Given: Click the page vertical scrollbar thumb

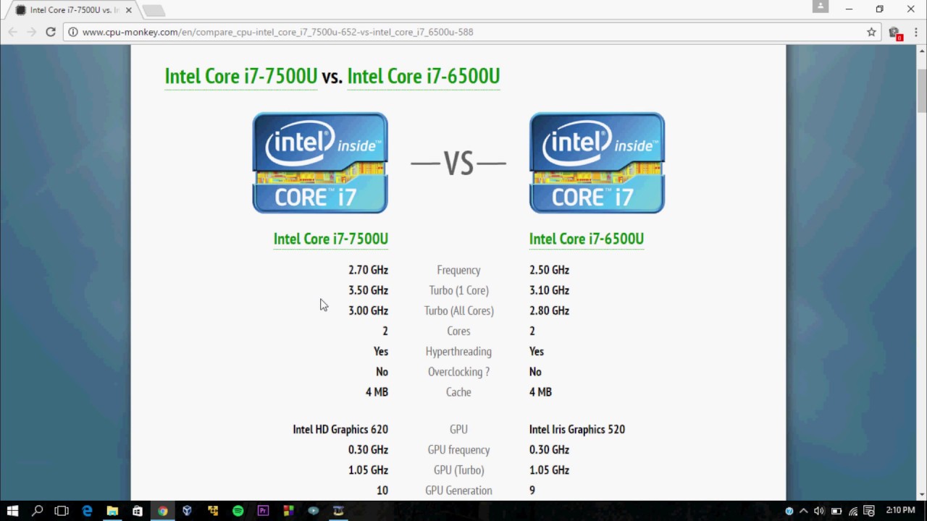Looking at the screenshot, I should click(x=922, y=90).
